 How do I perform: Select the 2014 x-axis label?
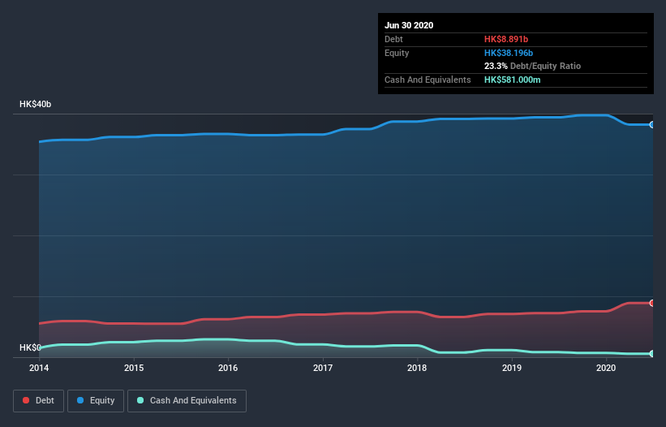point(39,368)
